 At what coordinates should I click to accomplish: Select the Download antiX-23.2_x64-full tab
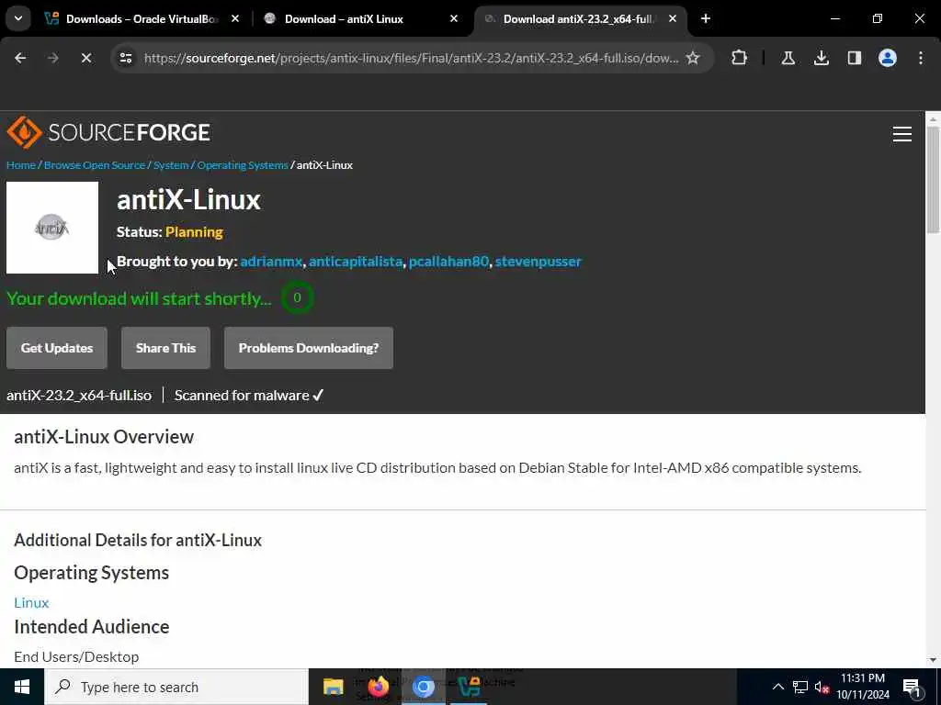tap(581, 19)
